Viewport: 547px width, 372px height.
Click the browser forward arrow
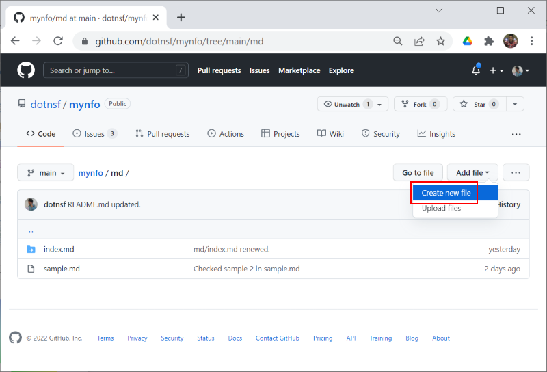(37, 41)
